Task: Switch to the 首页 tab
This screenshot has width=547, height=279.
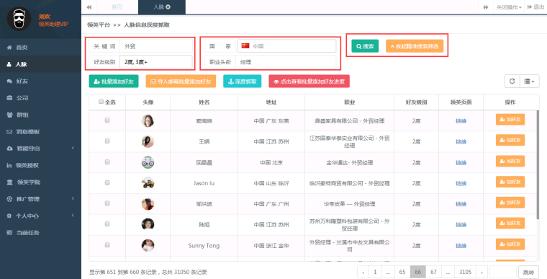Action: [x=117, y=7]
